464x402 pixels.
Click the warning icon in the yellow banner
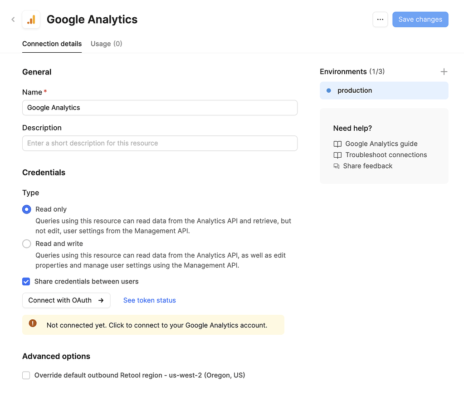[x=32, y=323]
